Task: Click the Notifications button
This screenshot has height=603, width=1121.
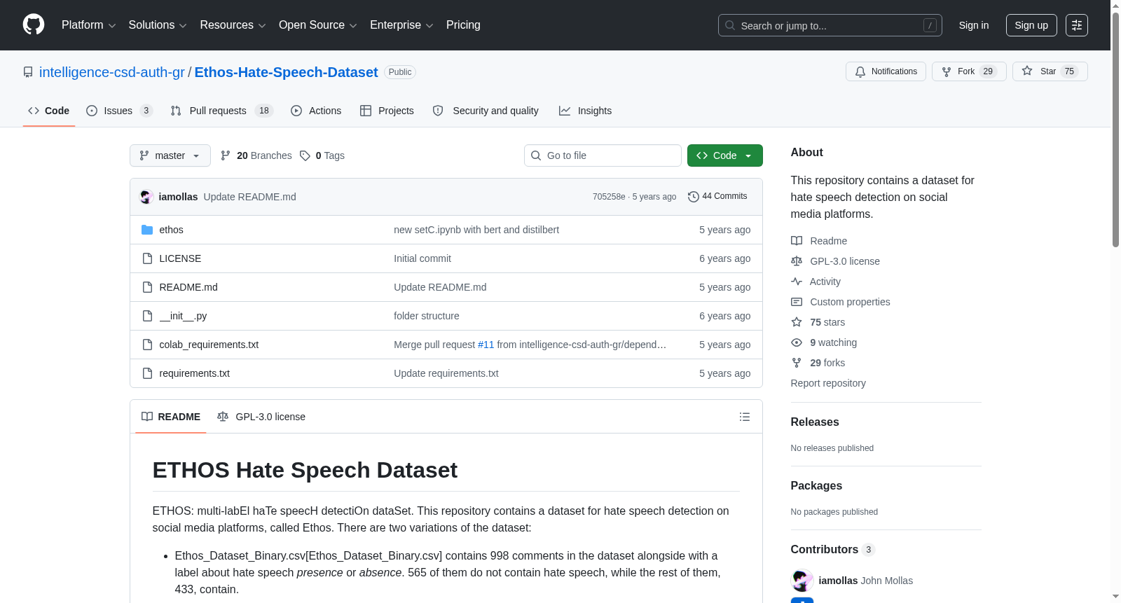Action: point(886,71)
